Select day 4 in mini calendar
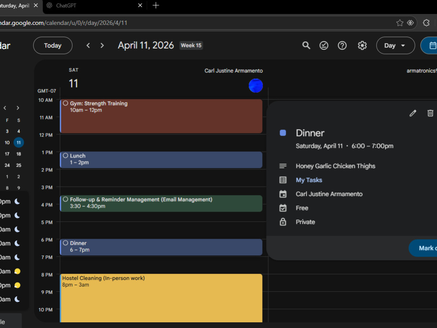 (19, 131)
